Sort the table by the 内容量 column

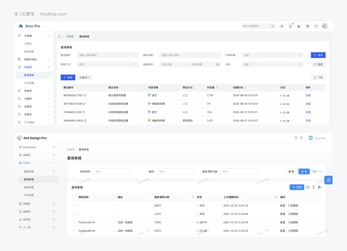click(217, 87)
